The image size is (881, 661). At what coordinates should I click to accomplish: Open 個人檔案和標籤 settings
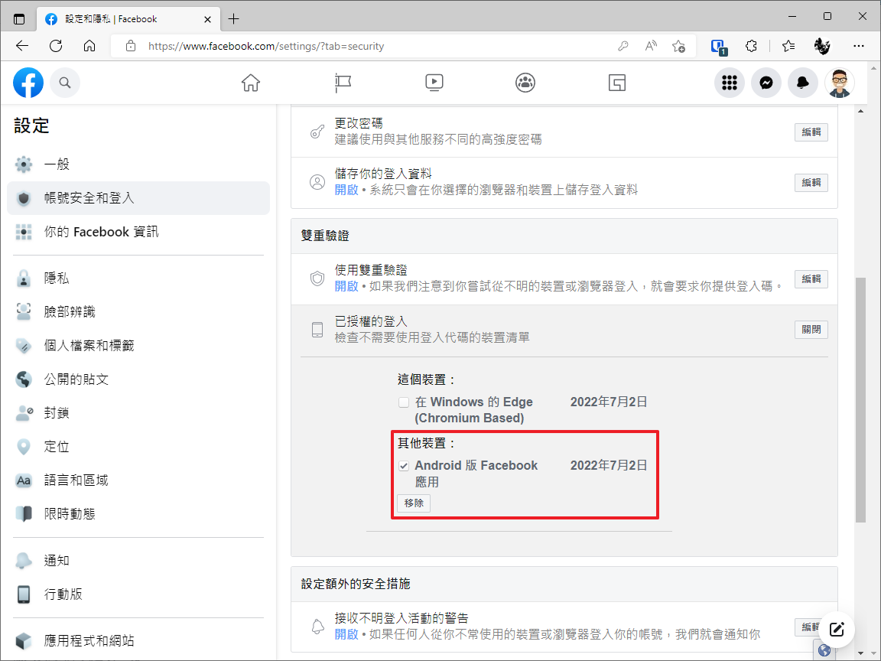[138, 346]
